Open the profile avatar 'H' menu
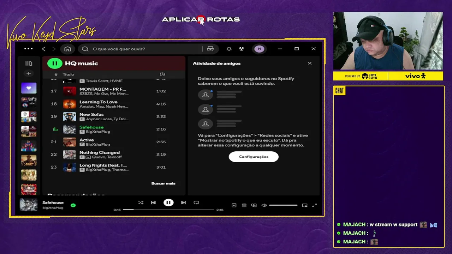 pyautogui.click(x=259, y=49)
